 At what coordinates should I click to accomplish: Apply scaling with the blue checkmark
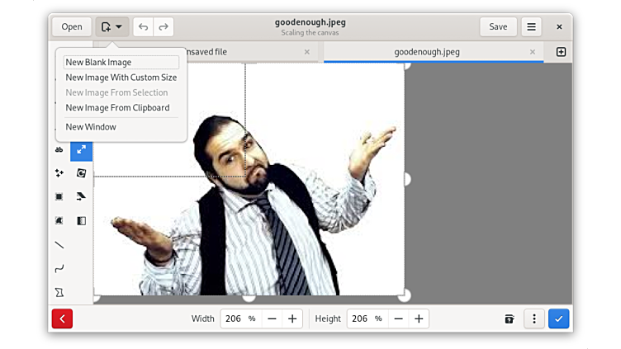(558, 318)
